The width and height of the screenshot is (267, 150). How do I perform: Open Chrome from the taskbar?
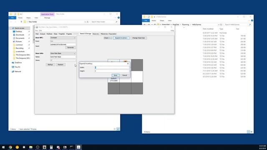[10, 147]
